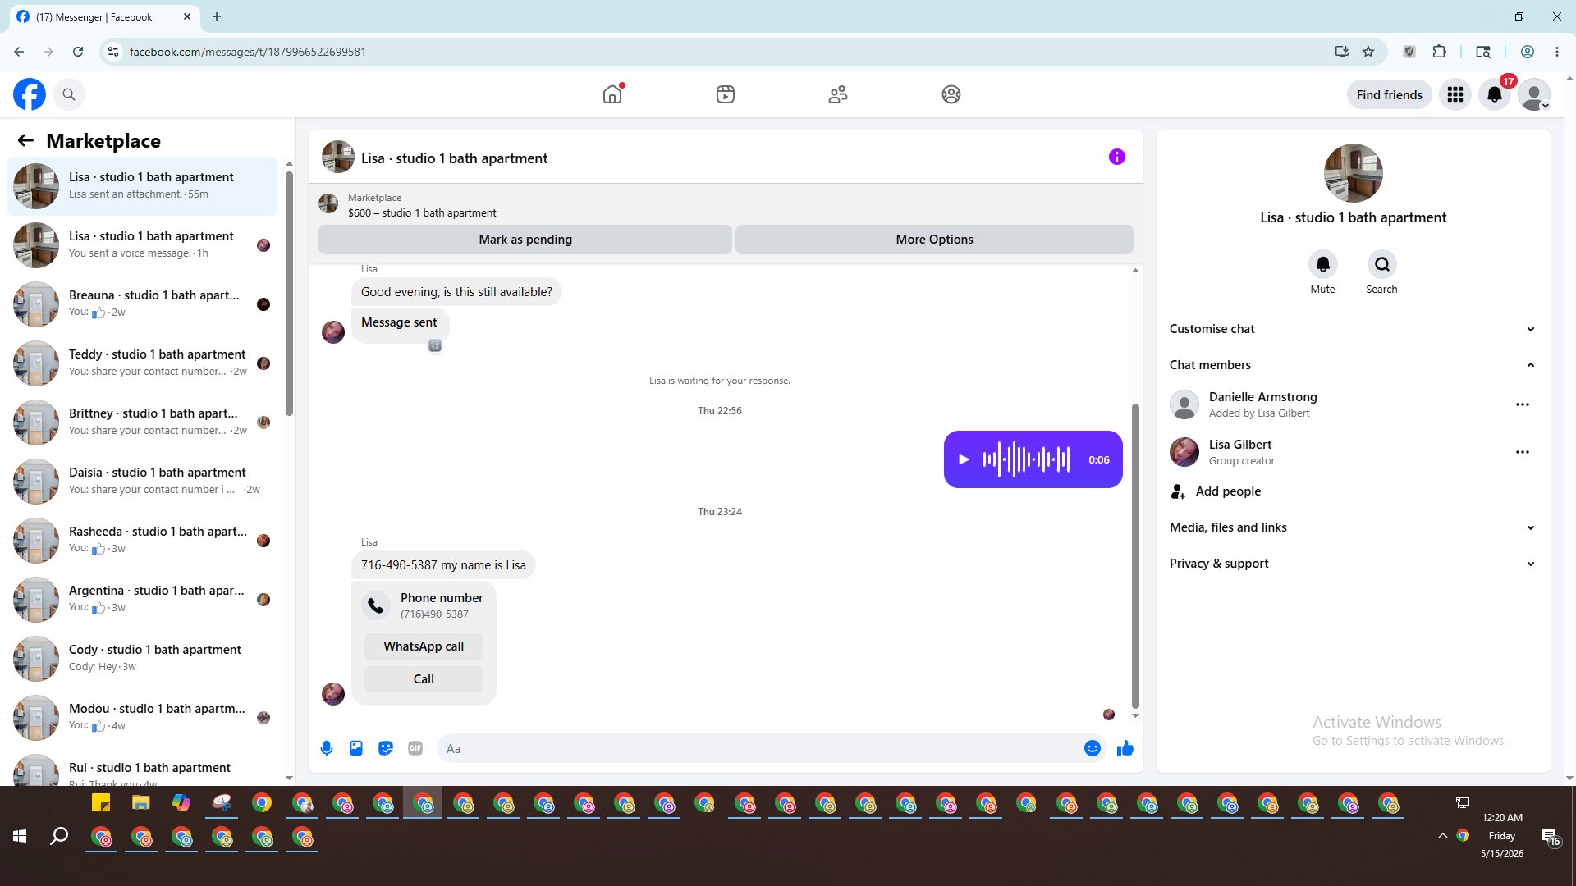
Task: Open Windows taskbar search
Action: coord(59,836)
